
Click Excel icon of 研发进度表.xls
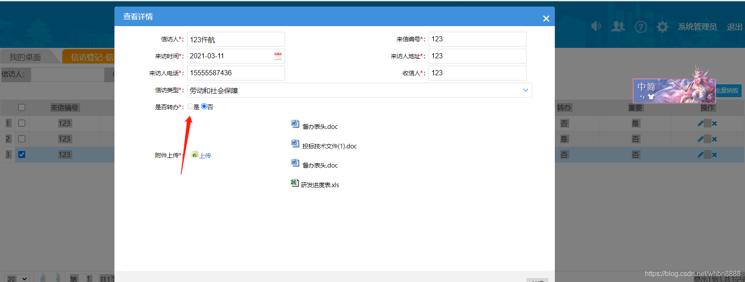295,183
